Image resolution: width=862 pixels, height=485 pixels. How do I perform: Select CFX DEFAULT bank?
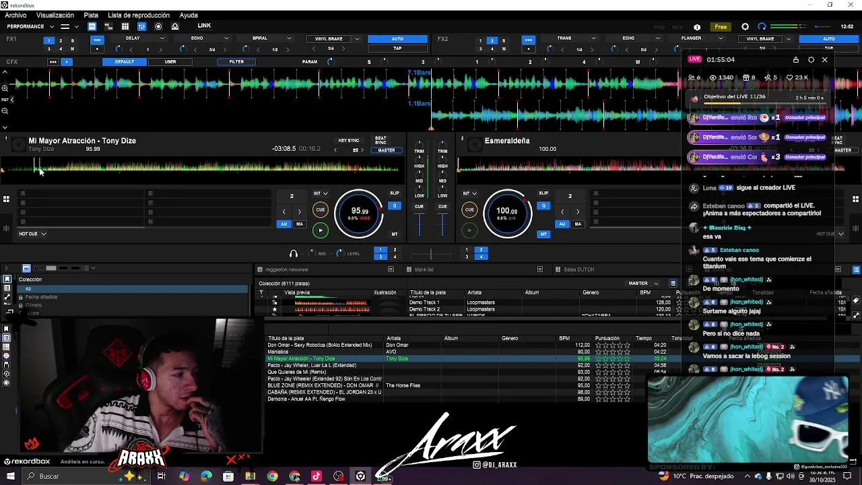click(124, 62)
